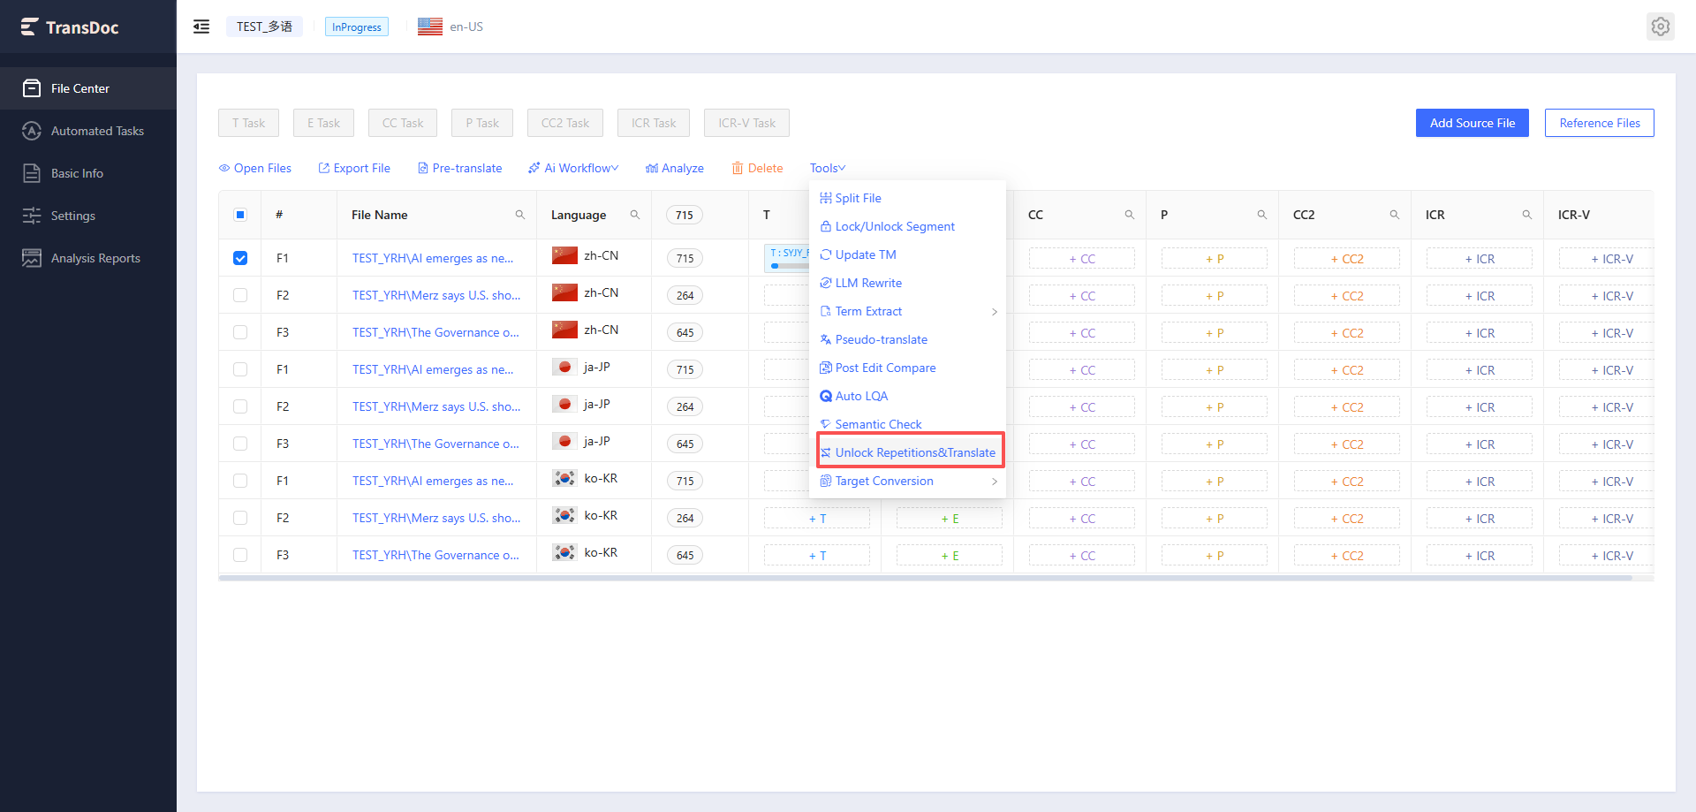
Task: Click the T Task button
Action: [x=248, y=123]
